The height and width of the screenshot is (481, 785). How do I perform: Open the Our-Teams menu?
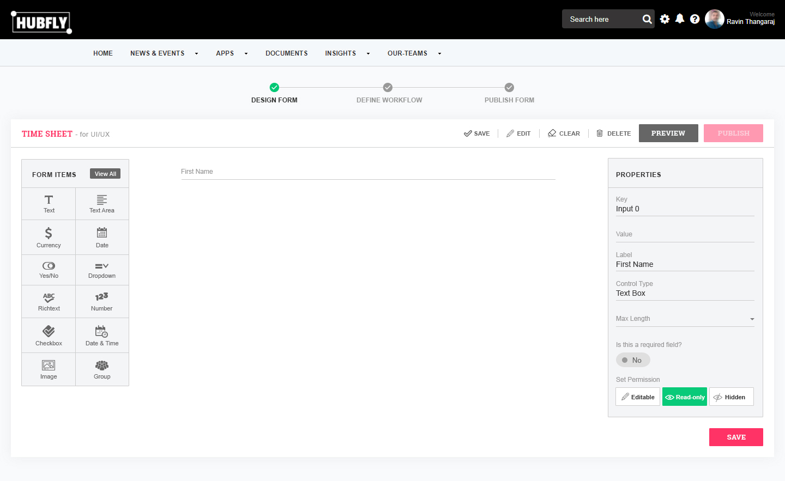tap(407, 53)
